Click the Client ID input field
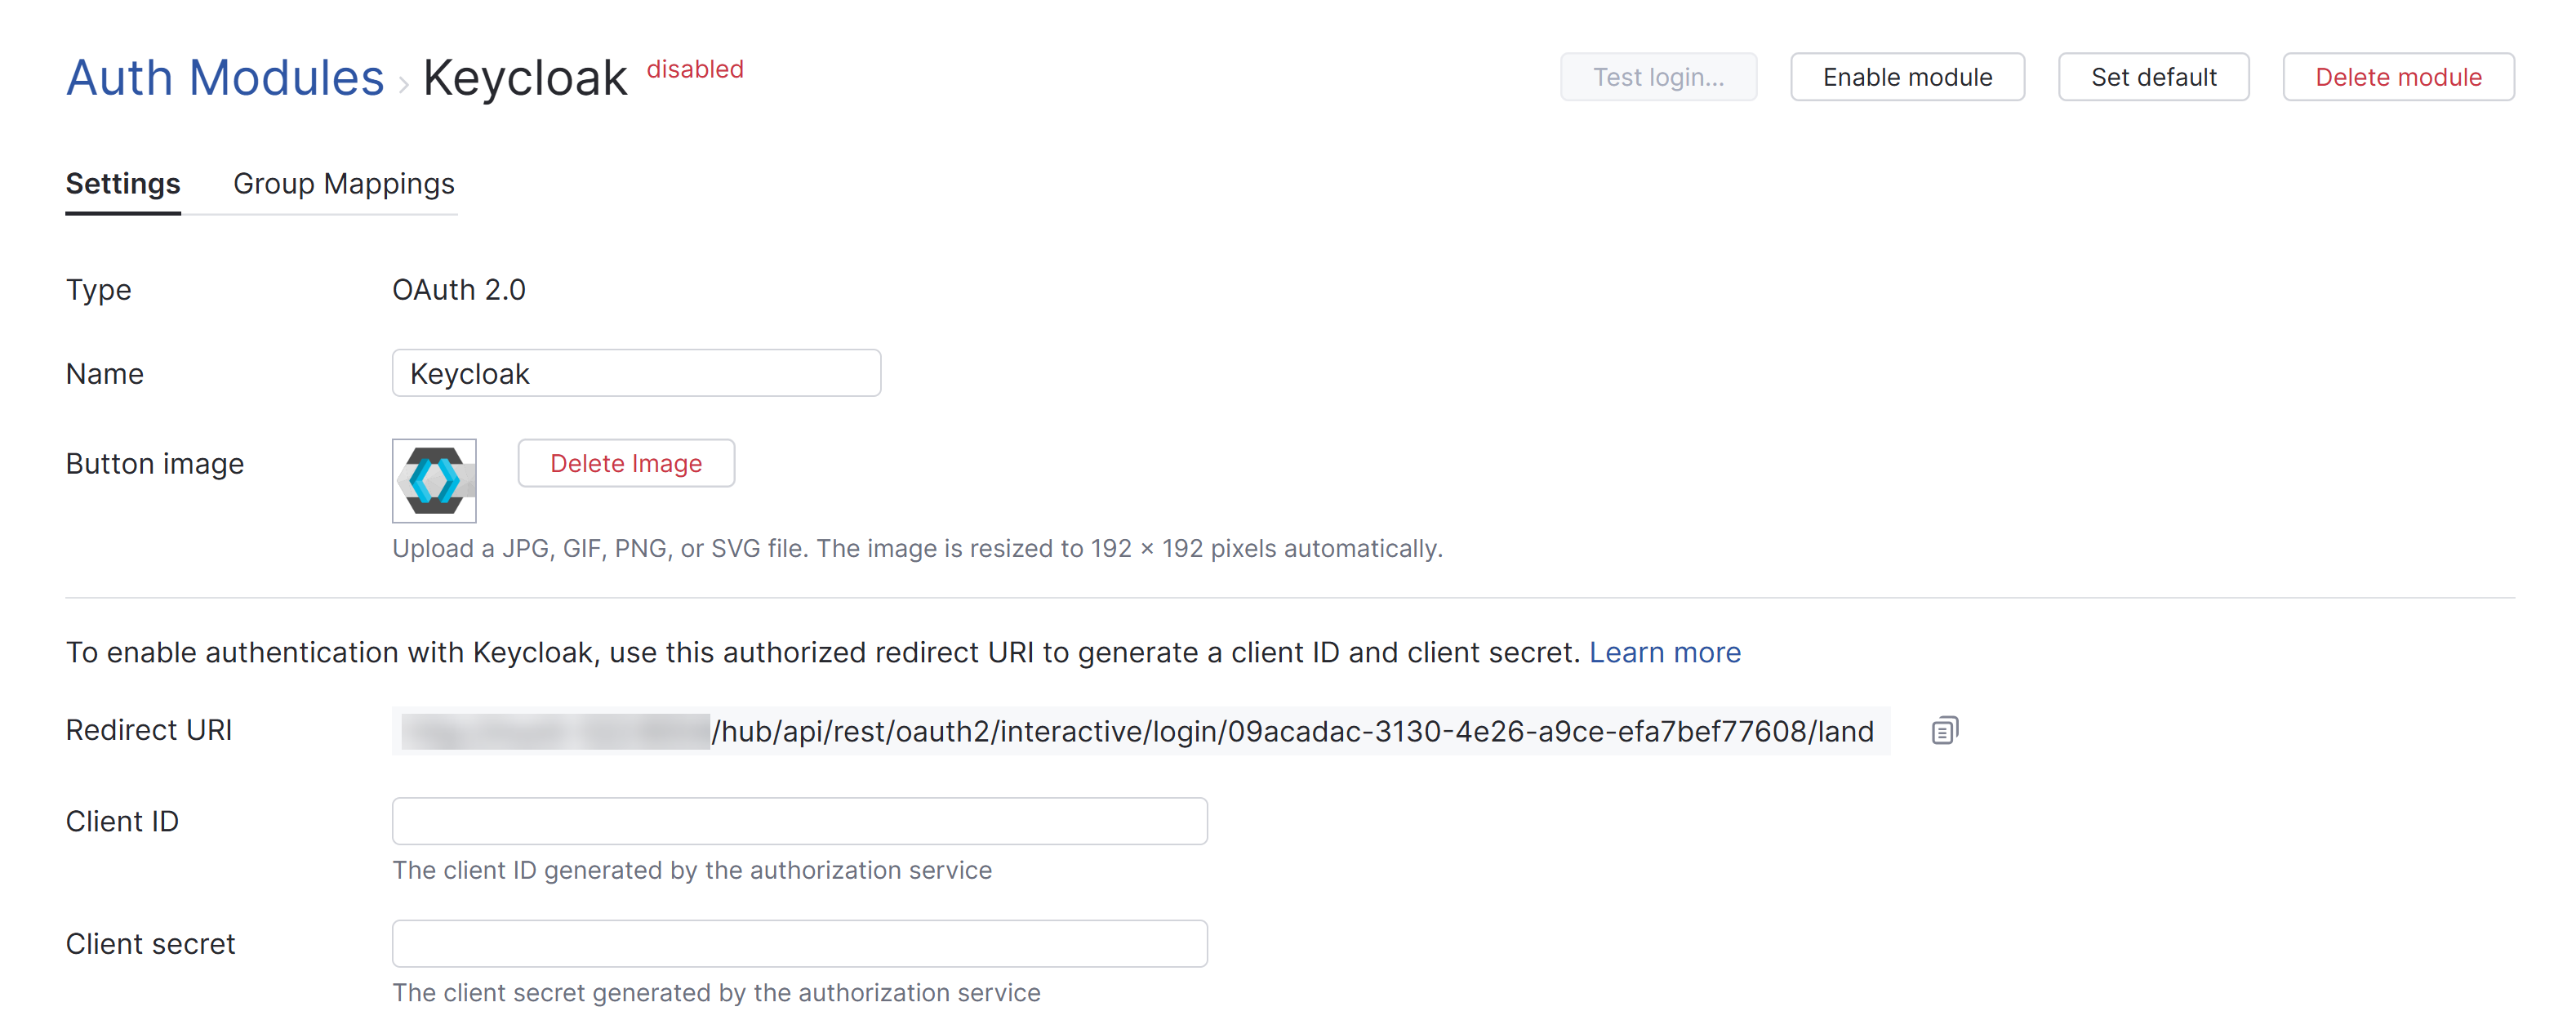This screenshot has height=1029, width=2576. (x=799, y=820)
